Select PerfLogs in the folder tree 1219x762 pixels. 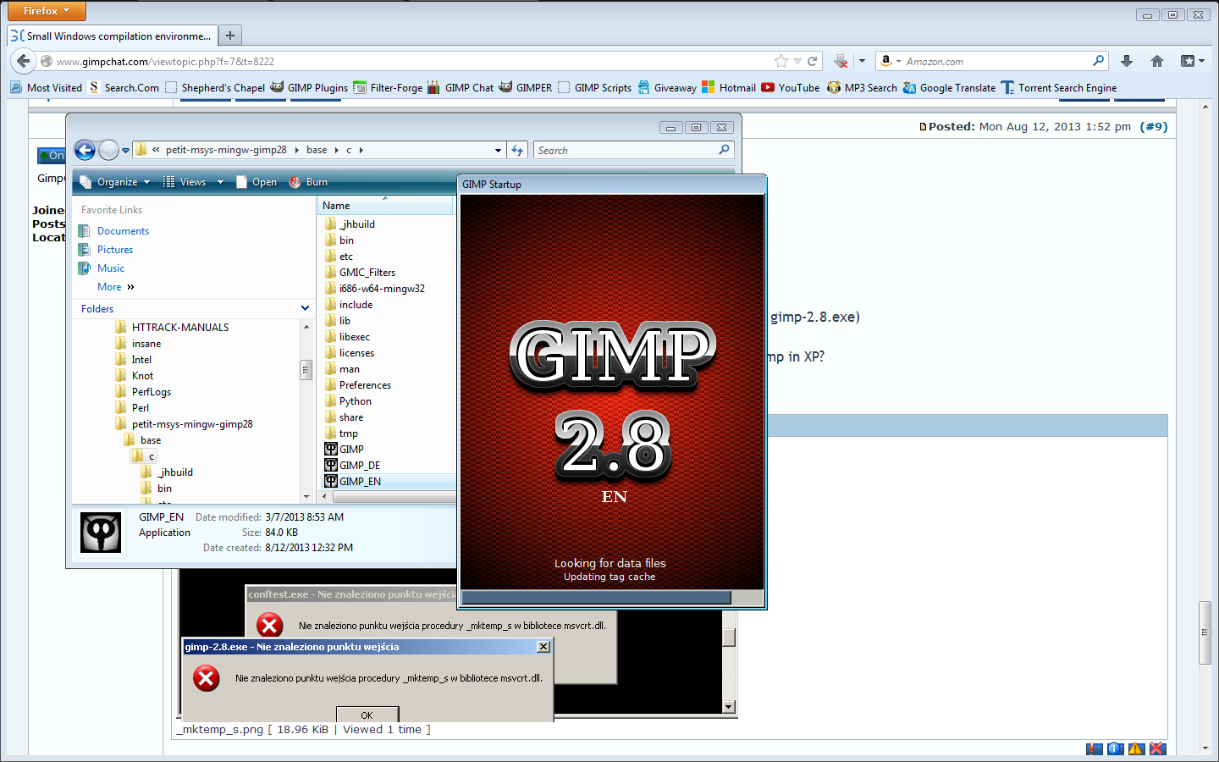coord(143,392)
